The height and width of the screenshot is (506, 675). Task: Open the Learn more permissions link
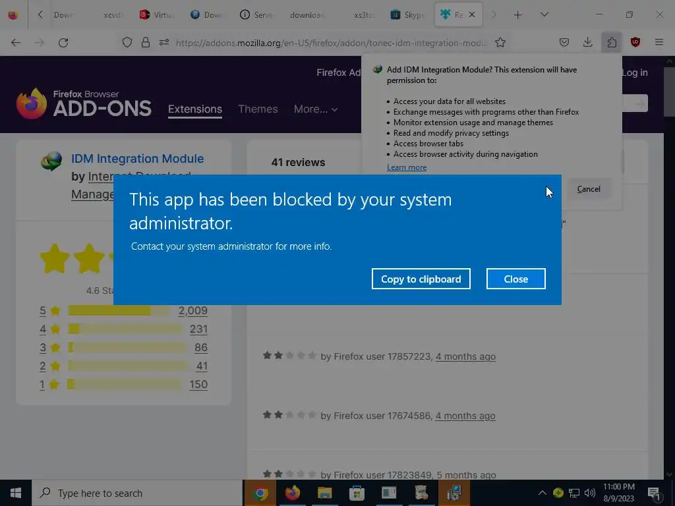pos(406,167)
